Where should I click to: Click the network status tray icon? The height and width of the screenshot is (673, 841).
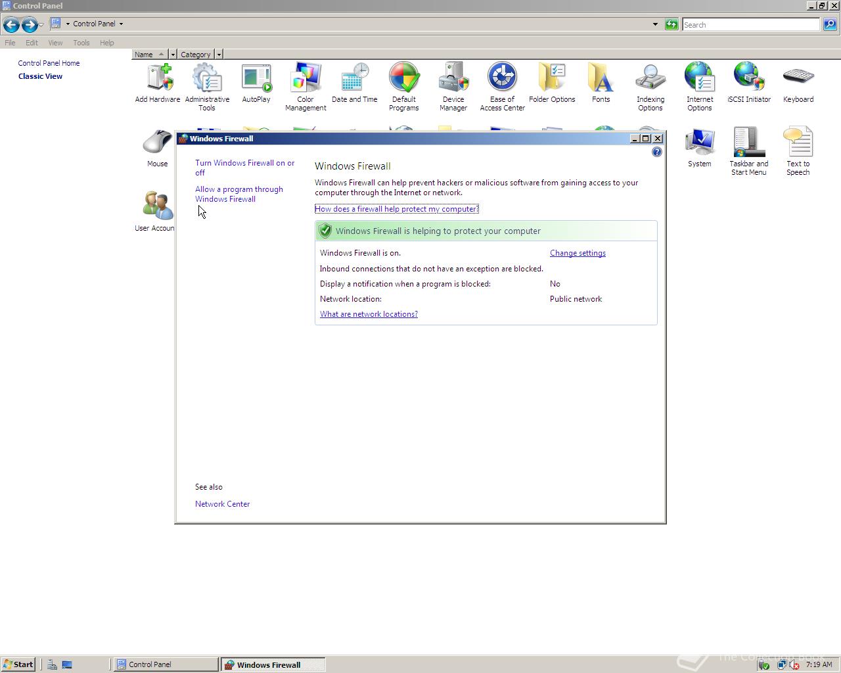point(781,664)
